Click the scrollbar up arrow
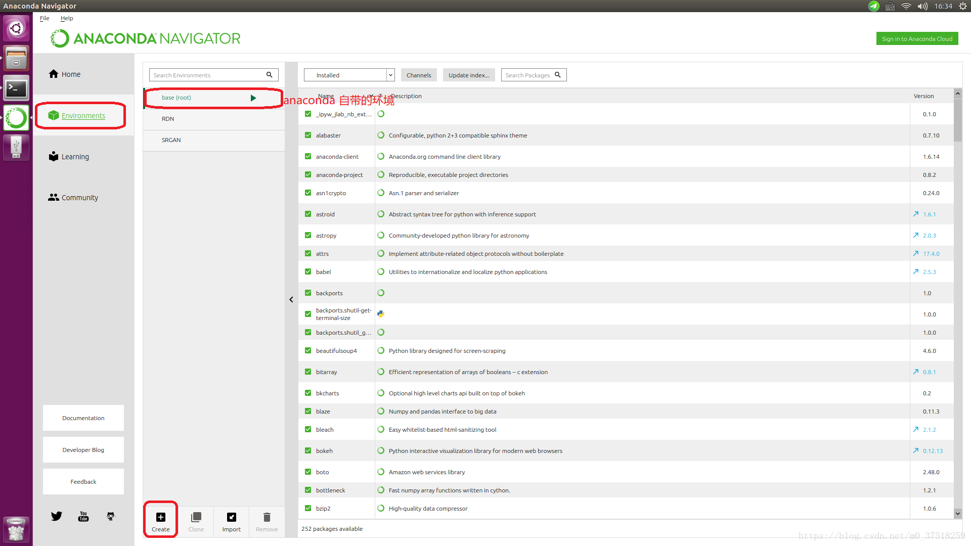Image resolution: width=971 pixels, height=546 pixels. pos(958,94)
